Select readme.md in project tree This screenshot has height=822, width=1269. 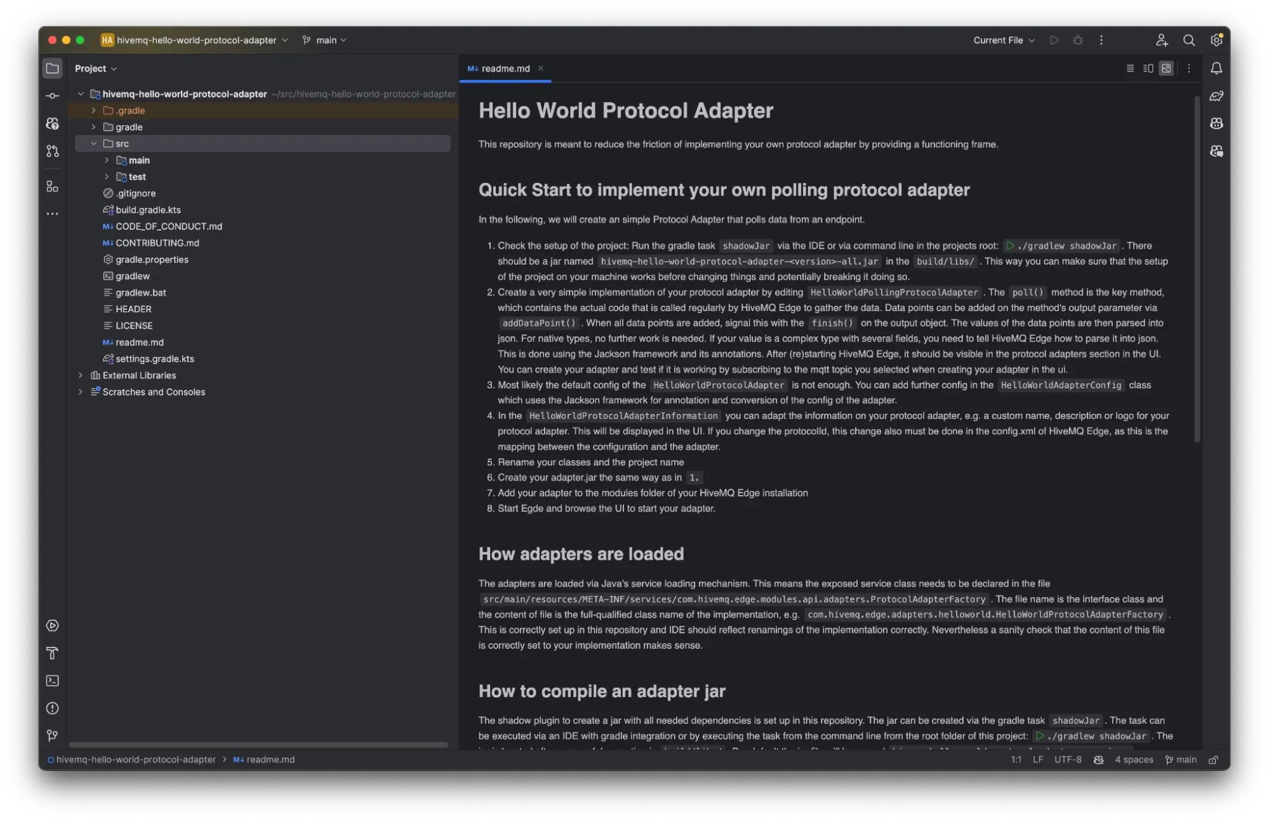pyautogui.click(x=140, y=341)
